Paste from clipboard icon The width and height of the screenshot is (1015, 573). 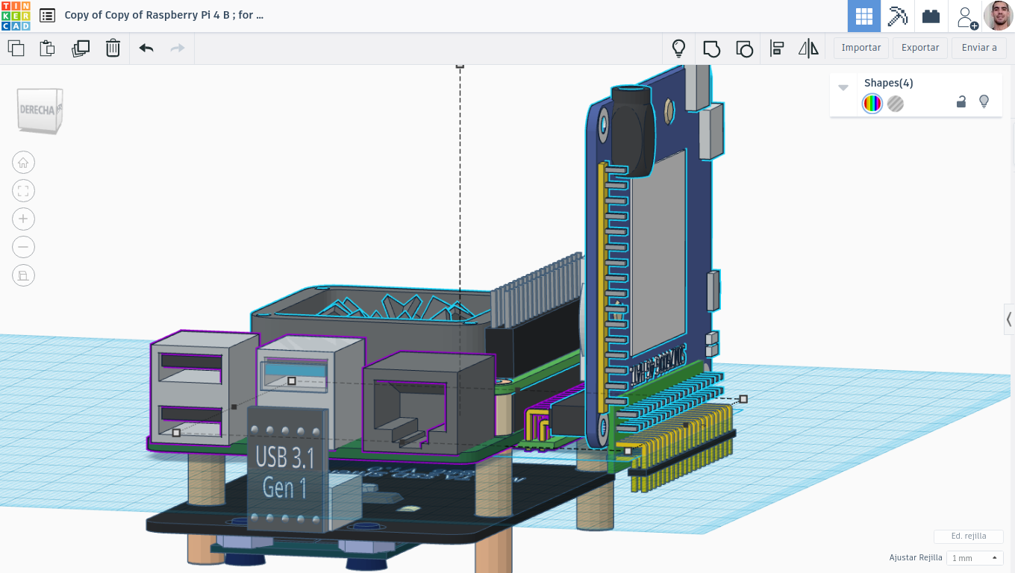coord(47,48)
